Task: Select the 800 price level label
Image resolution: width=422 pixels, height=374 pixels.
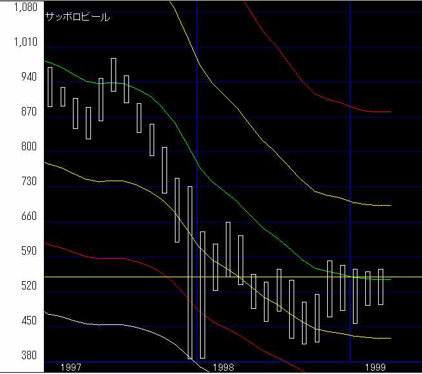Action: point(30,147)
